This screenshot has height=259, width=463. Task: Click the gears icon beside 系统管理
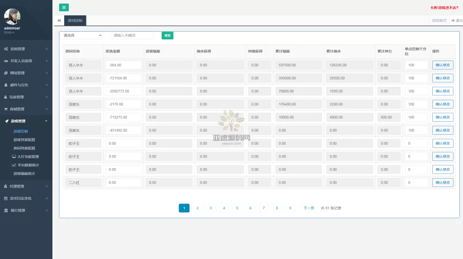6,49
